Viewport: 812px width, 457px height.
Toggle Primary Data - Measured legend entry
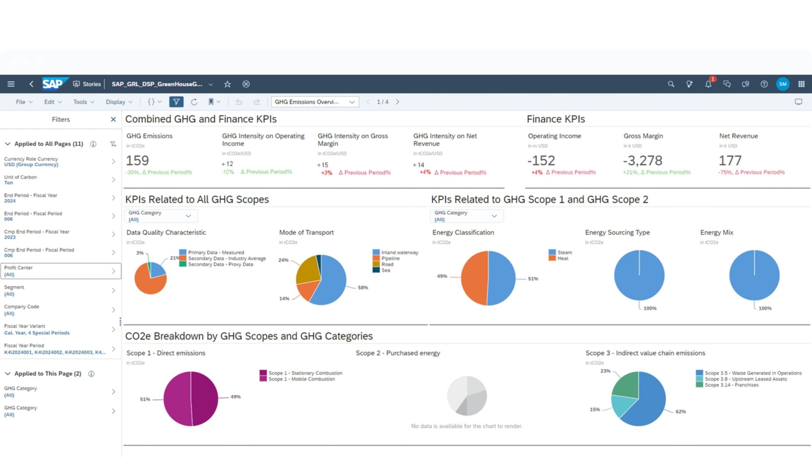click(x=216, y=252)
